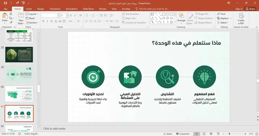Decrease font size with the smaller A

(x=75, y=15)
